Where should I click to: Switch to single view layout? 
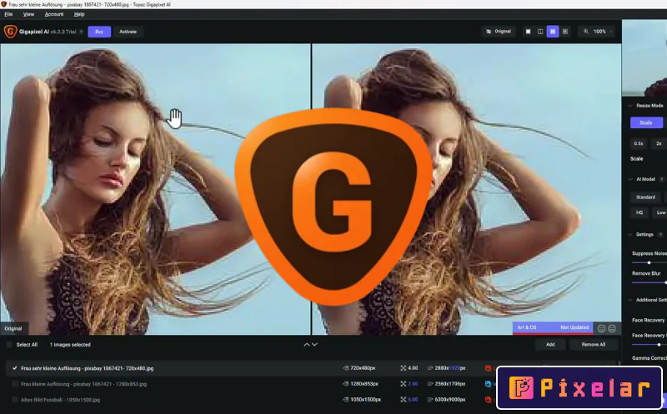click(x=528, y=32)
